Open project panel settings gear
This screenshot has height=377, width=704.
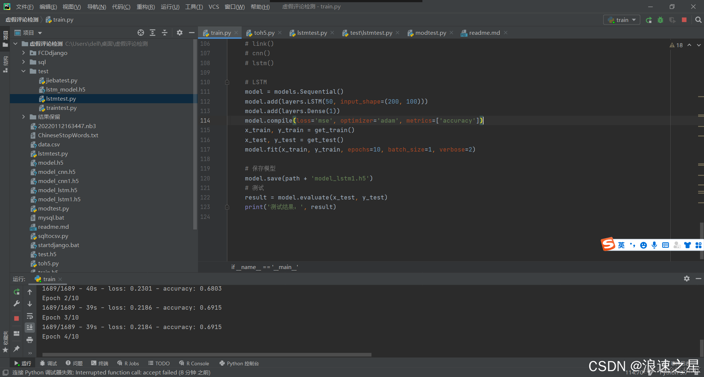click(x=179, y=33)
